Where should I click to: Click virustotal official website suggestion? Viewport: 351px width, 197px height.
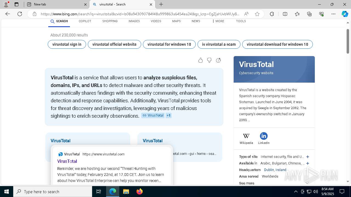[x=114, y=44]
